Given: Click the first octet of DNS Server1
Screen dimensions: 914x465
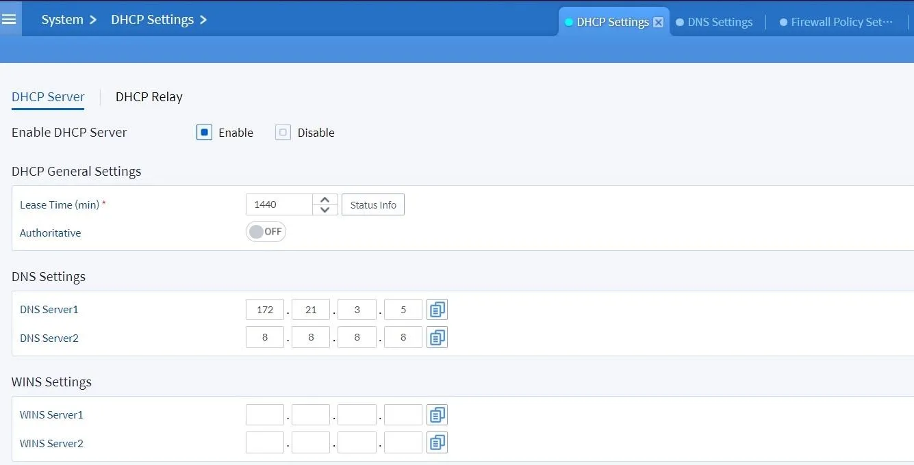Looking at the screenshot, I should click(264, 309).
